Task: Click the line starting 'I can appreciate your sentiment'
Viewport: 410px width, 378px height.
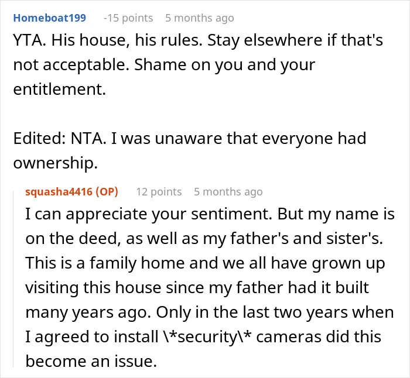Action: pyautogui.click(x=210, y=214)
